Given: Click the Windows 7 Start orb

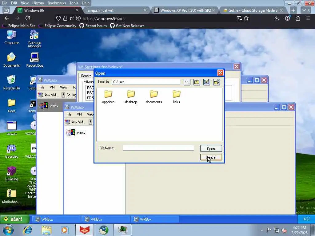Looking at the screenshot, I should (8, 230).
